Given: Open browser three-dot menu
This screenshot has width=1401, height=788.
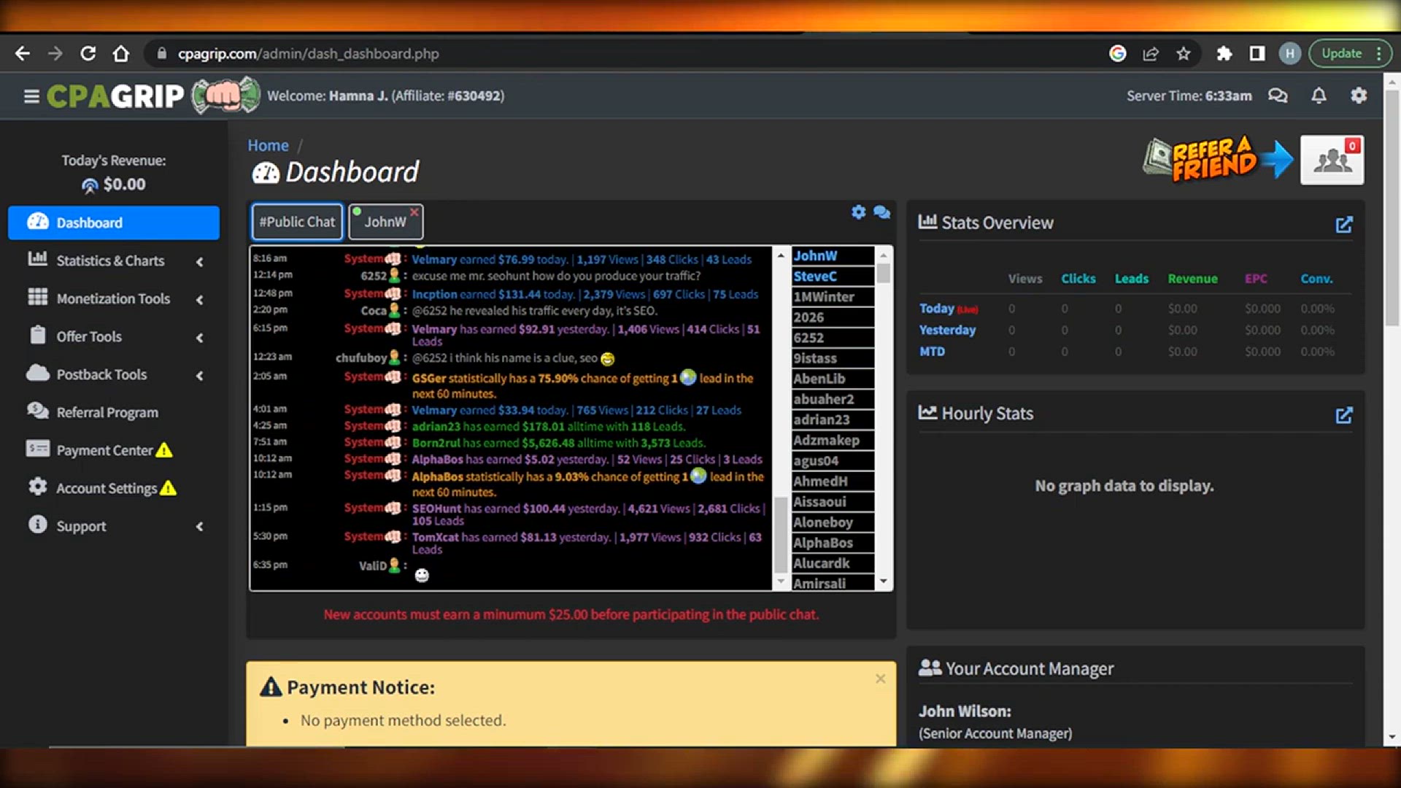Looking at the screenshot, I should pyautogui.click(x=1378, y=53).
